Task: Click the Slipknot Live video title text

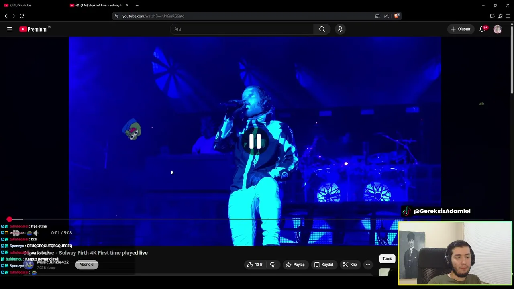Action: point(86,253)
